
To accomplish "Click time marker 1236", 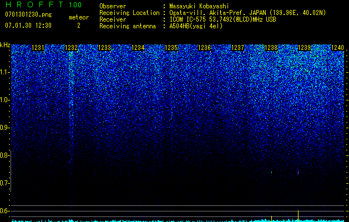I will (x=205, y=48).
